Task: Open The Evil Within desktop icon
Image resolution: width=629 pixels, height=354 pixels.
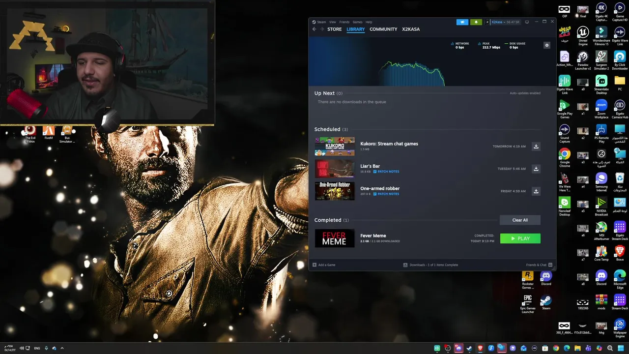Action: coord(30,134)
